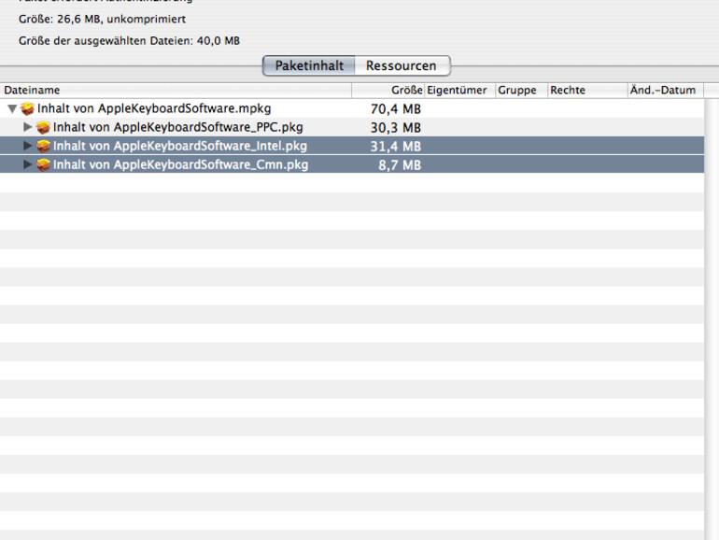This screenshot has height=540, width=719.
Task: Click the 31,4 MB size value
Action: coord(396,147)
